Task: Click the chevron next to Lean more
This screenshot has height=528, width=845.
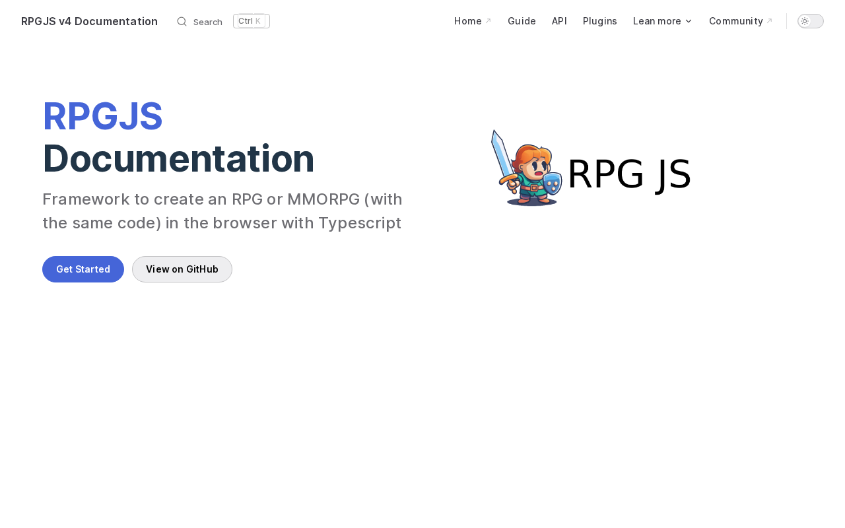Action: pyautogui.click(x=689, y=21)
